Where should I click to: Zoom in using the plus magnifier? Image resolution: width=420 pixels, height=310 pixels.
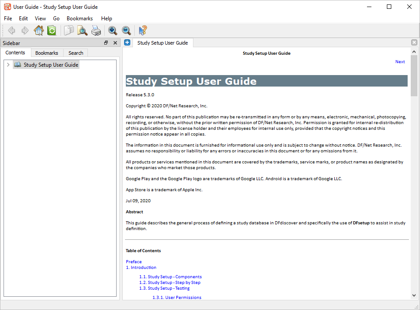pos(113,30)
